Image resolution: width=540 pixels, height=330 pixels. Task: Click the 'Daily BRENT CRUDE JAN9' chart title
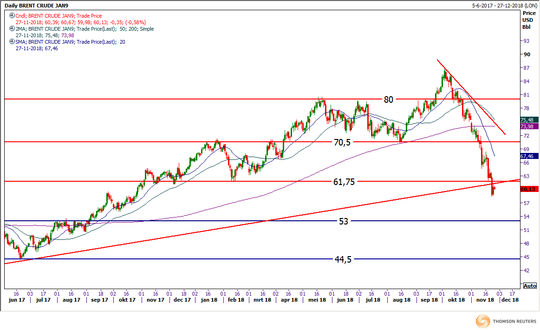36,6
